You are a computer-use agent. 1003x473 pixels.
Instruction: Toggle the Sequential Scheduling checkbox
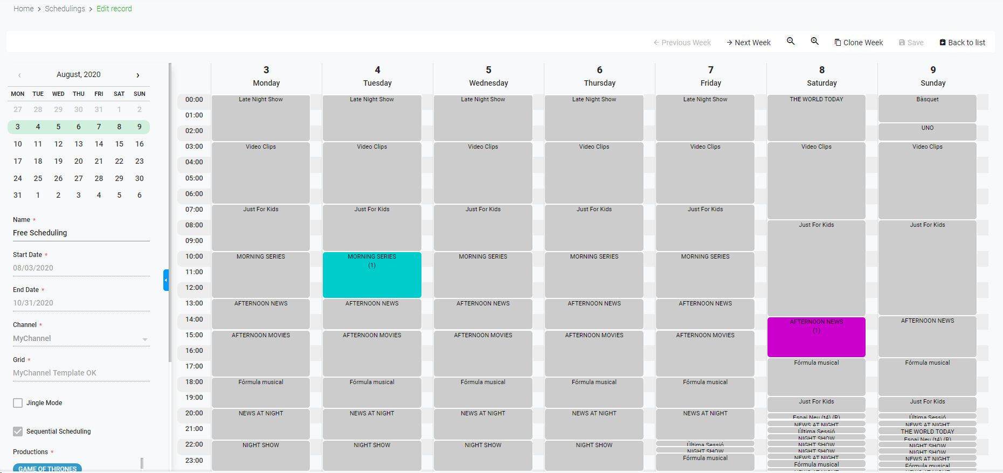(x=18, y=432)
